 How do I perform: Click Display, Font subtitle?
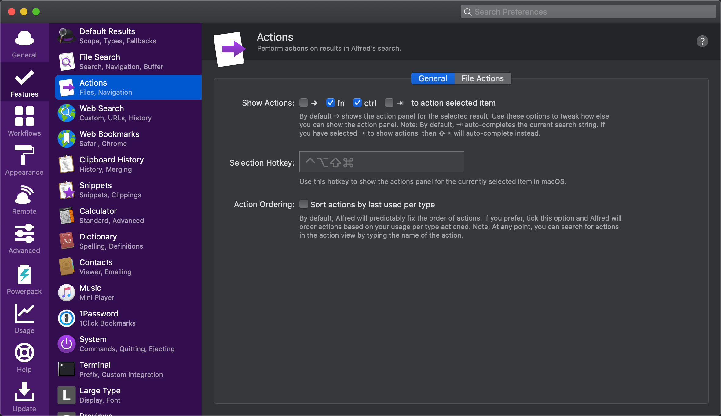[100, 400]
